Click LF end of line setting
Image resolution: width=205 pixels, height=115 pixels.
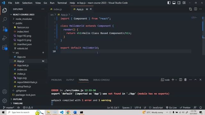[x=145, y=108]
